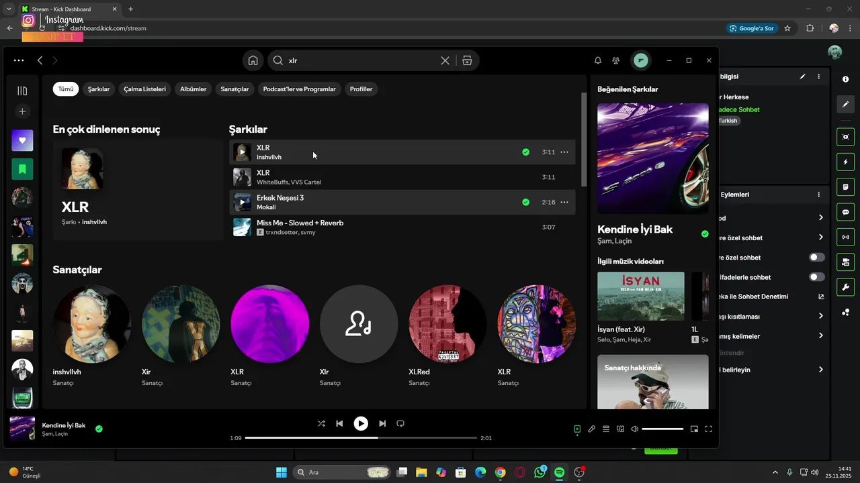This screenshot has height=483, width=860.
Task: Toggle first özel sohbet switch in Kick
Action: coord(817,258)
